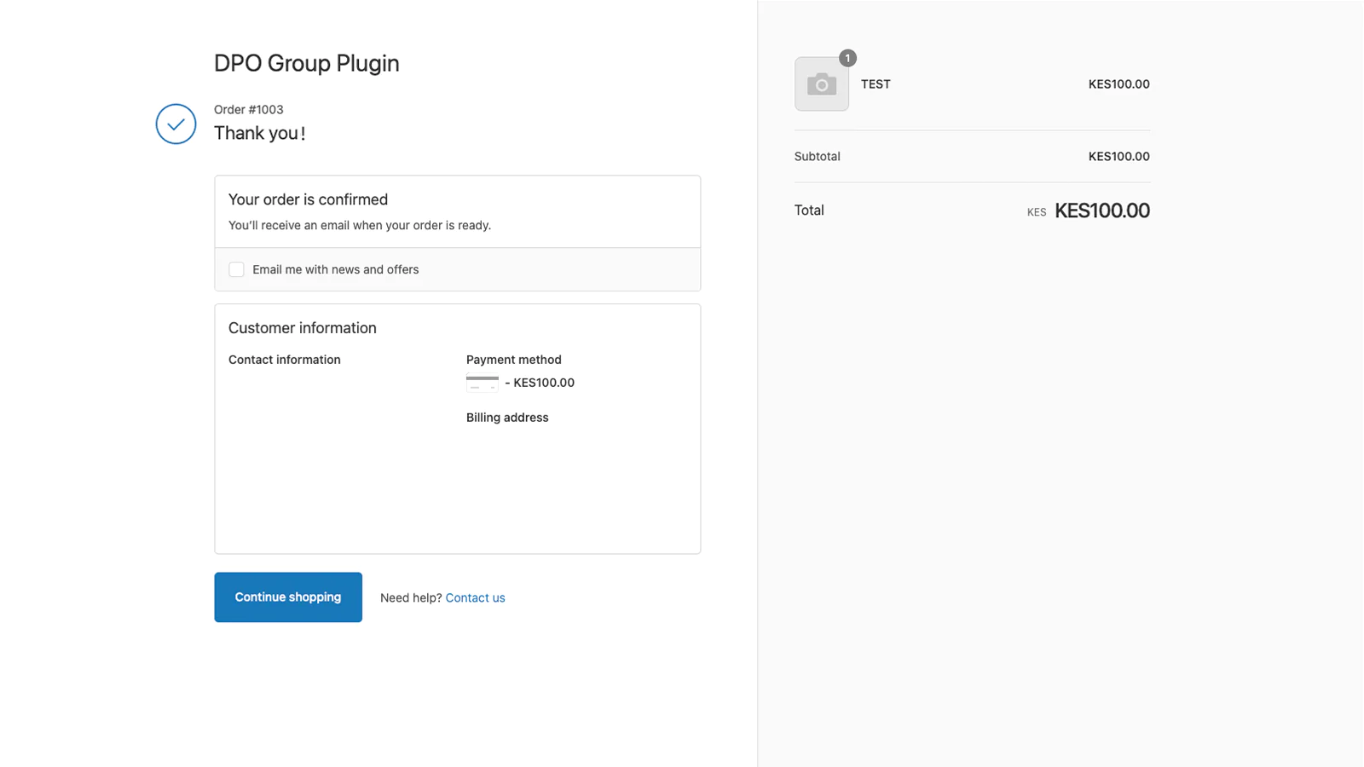Click the quantity badge on product image
Screen dimensions: 1364x767
point(847,58)
